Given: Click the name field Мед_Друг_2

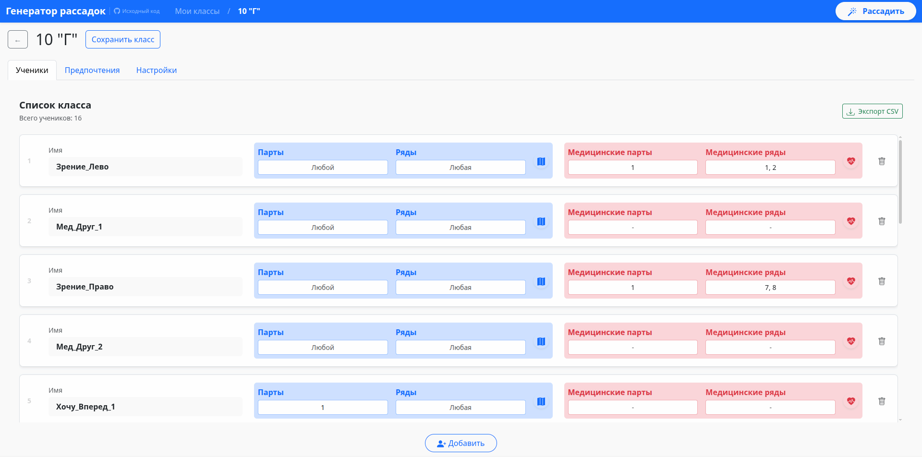Looking at the screenshot, I should click(145, 347).
